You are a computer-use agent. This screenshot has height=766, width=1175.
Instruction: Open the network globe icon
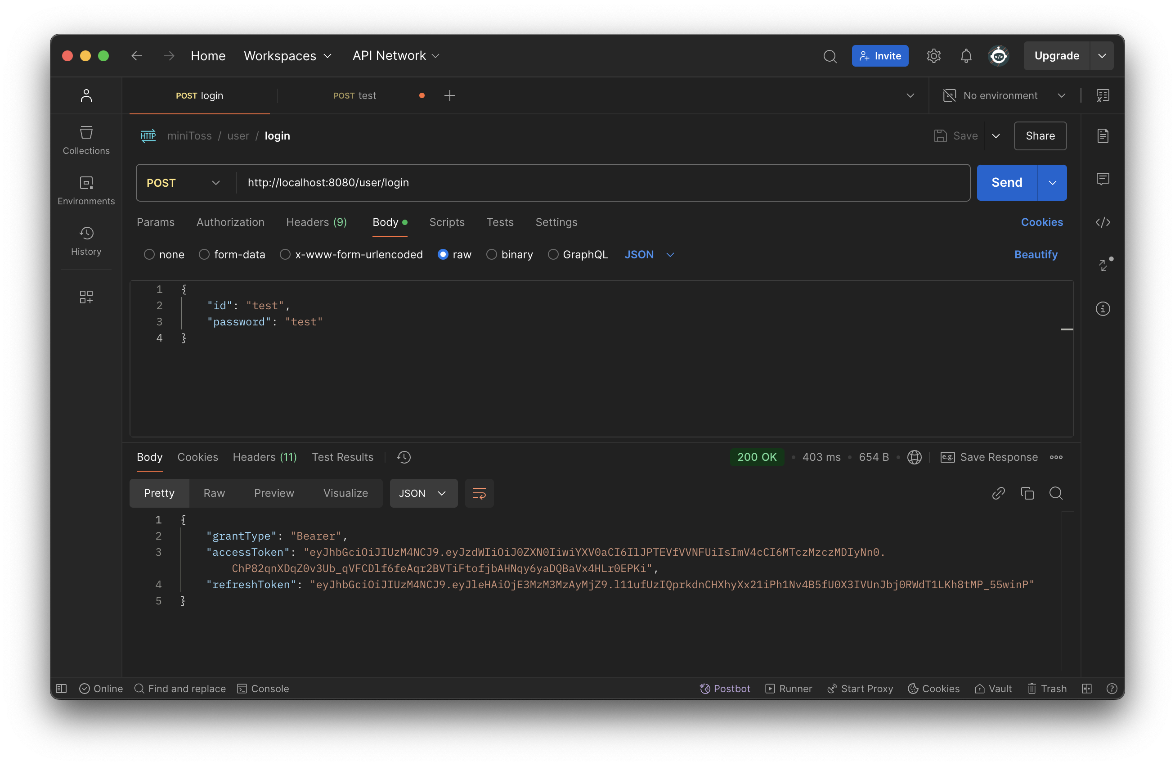914,457
